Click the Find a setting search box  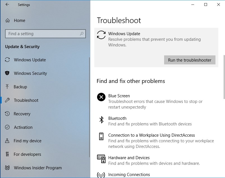(x=42, y=34)
